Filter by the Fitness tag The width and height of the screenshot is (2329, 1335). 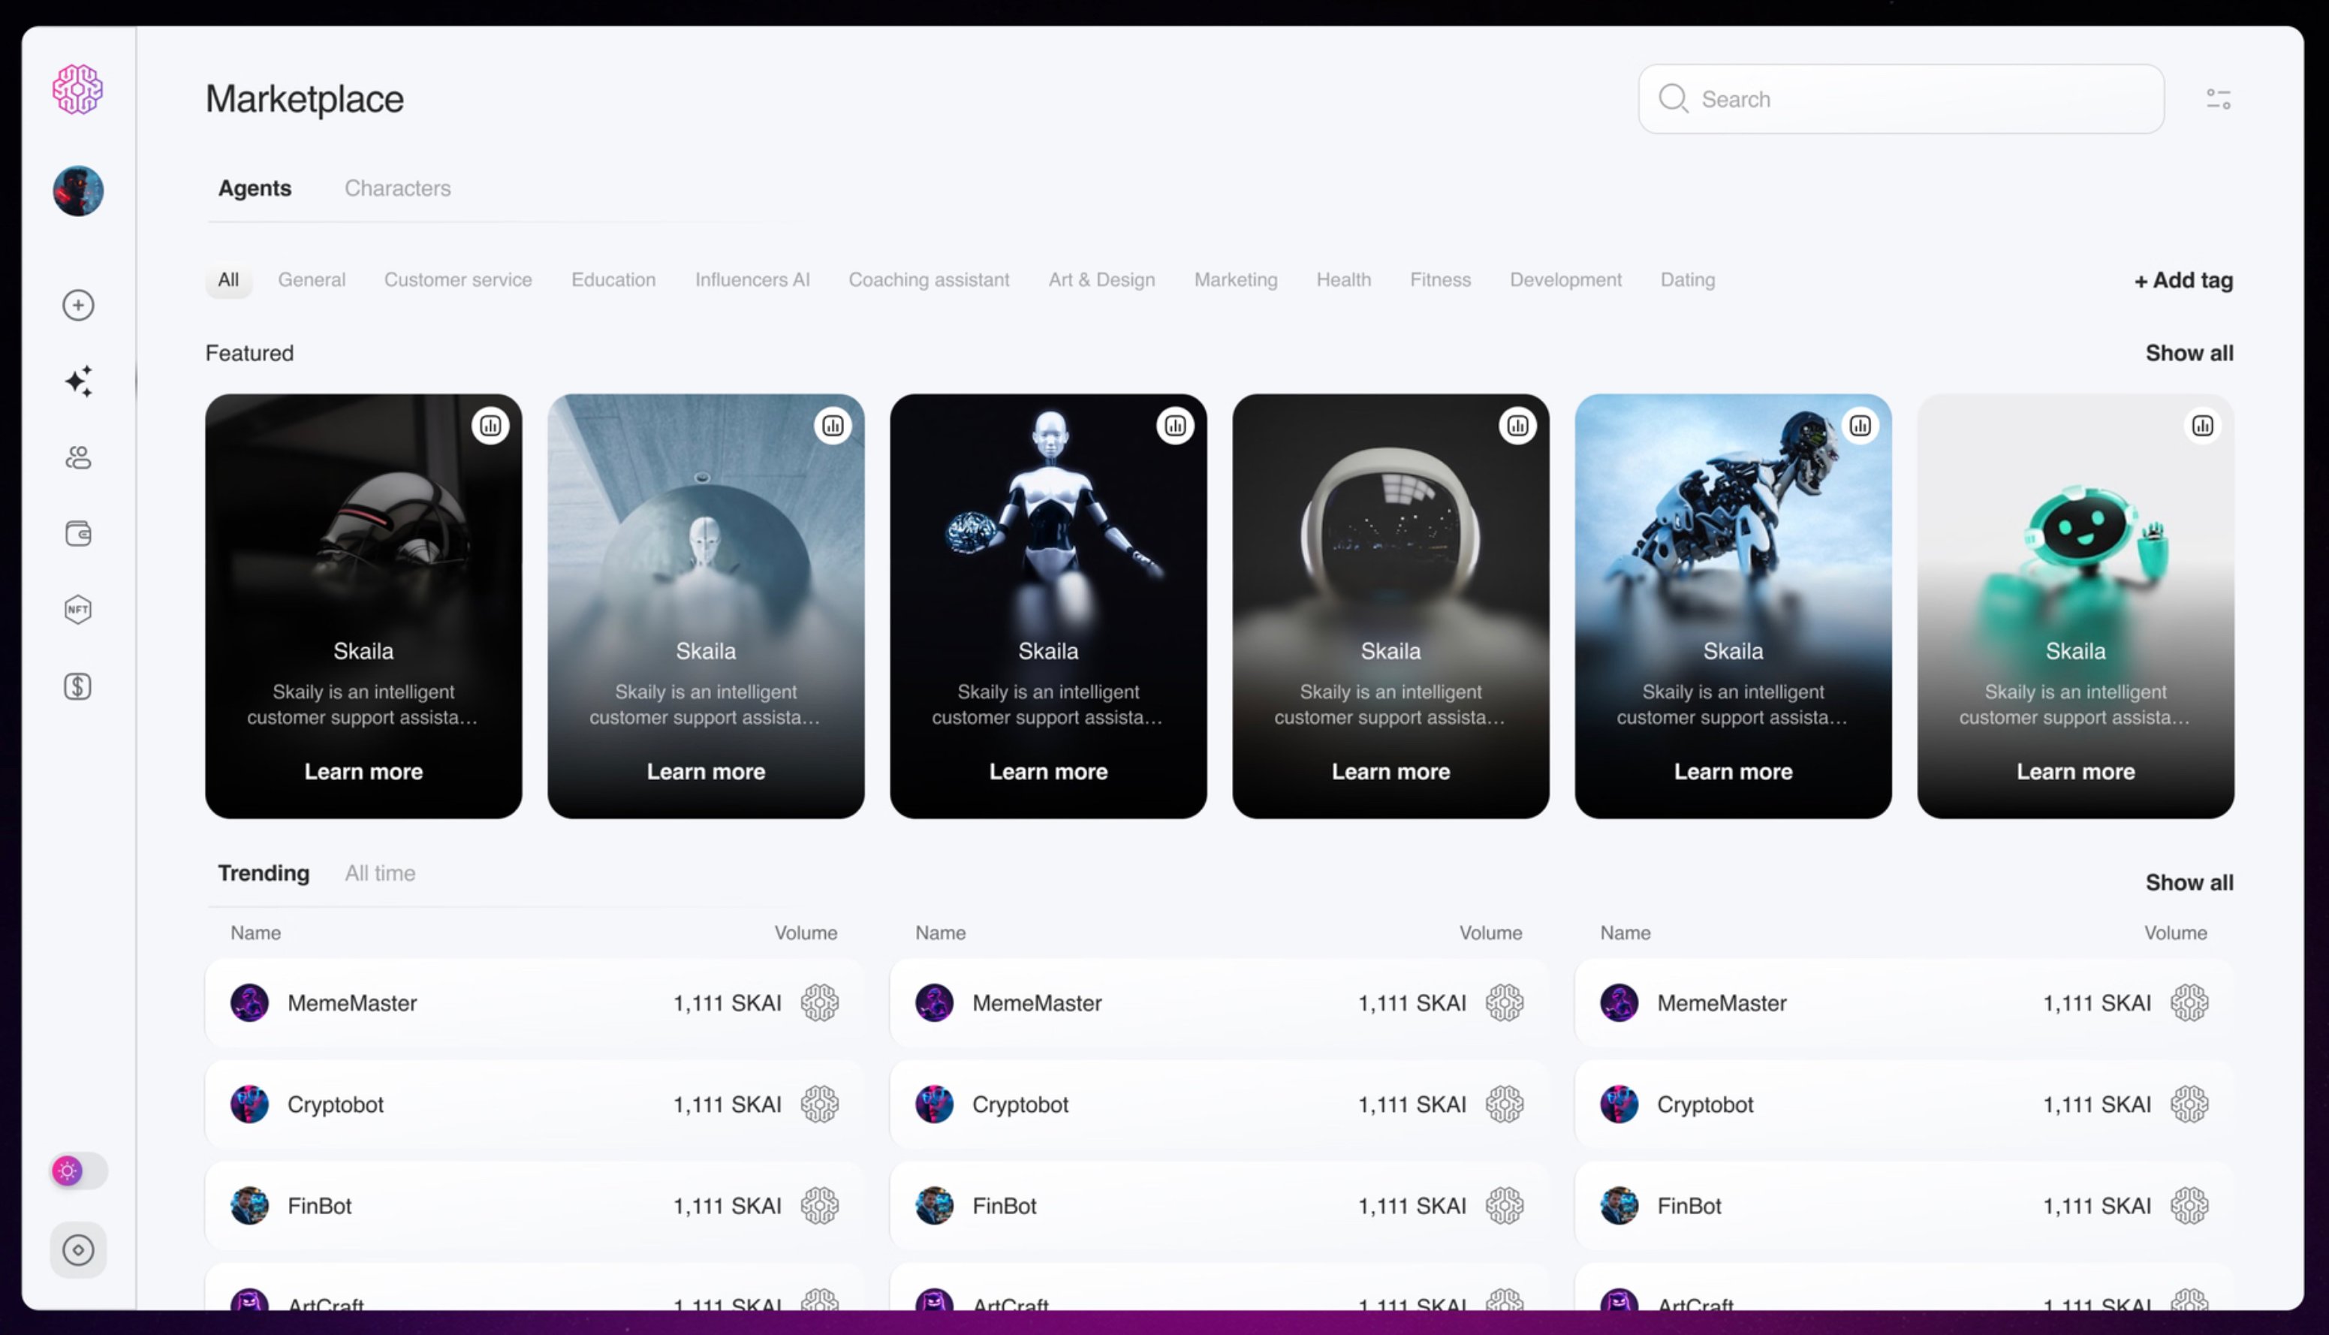1440,279
